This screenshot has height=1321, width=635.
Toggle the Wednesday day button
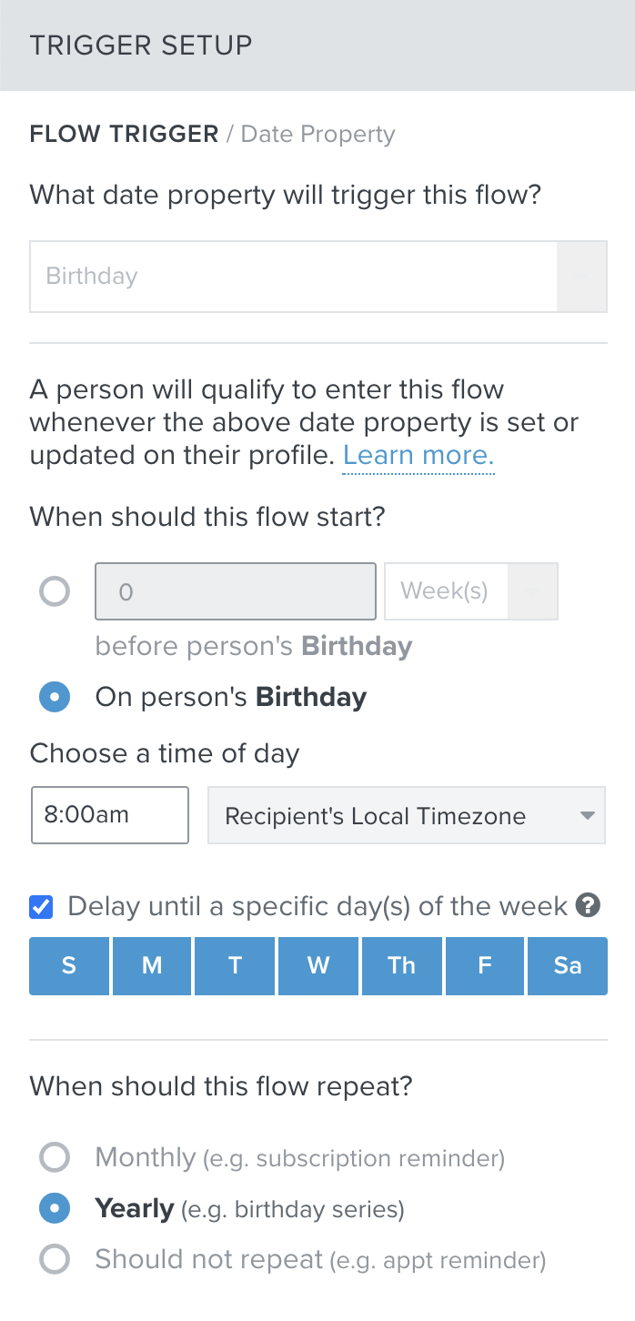pos(318,965)
